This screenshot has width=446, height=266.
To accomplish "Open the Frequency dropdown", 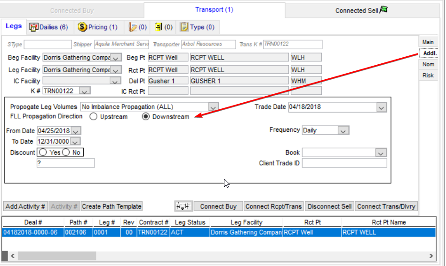I will (343, 130).
